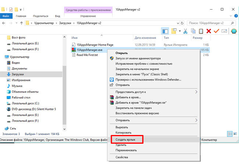This screenshot has width=239, height=167.
Task: Open dropdown arrow beside new folder icon
Action: coord(180,31)
